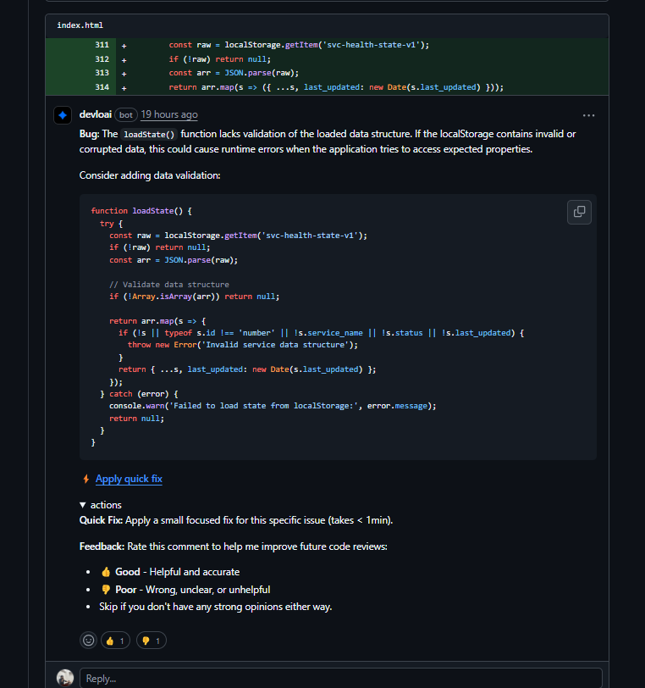The image size is (645, 688).
Task: Click the index.html file name header
Action: click(x=80, y=25)
